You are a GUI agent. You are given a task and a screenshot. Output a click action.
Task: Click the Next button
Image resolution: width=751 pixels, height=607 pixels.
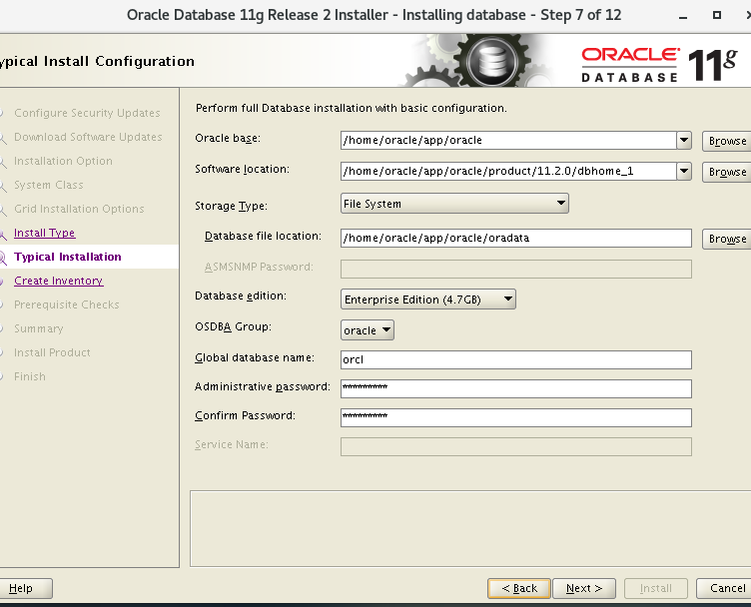tap(584, 588)
